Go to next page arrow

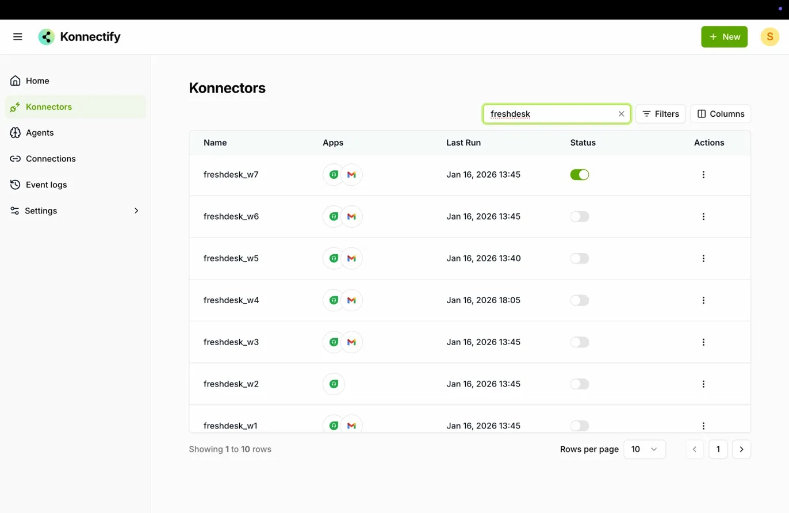[x=742, y=449]
